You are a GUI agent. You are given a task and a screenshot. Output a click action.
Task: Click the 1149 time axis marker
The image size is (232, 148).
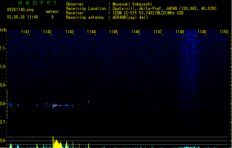click(x=202, y=32)
